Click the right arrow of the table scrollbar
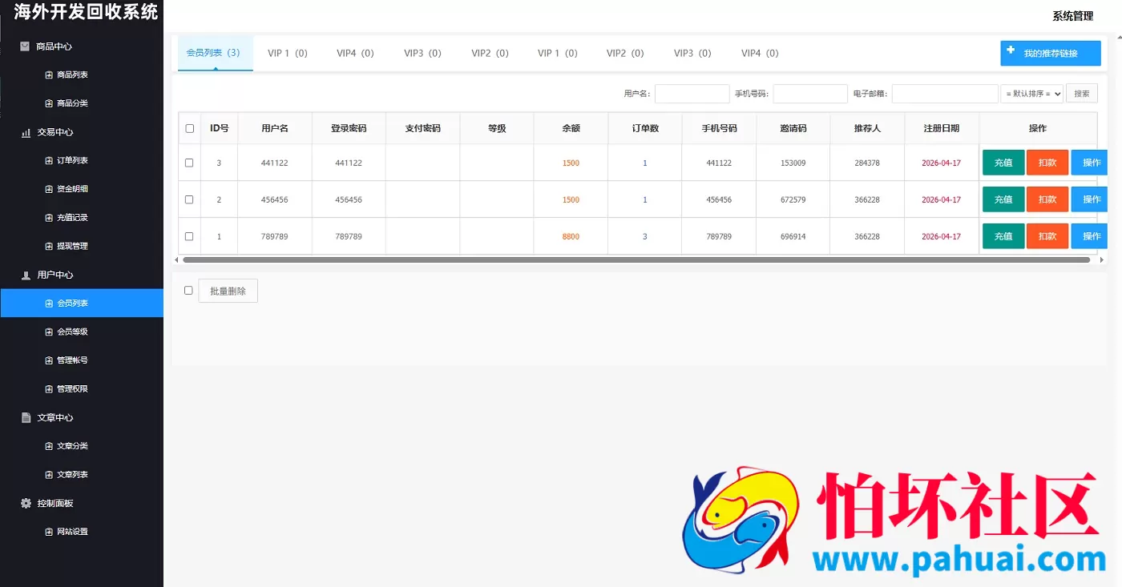The width and height of the screenshot is (1122, 587). [x=1101, y=259]
